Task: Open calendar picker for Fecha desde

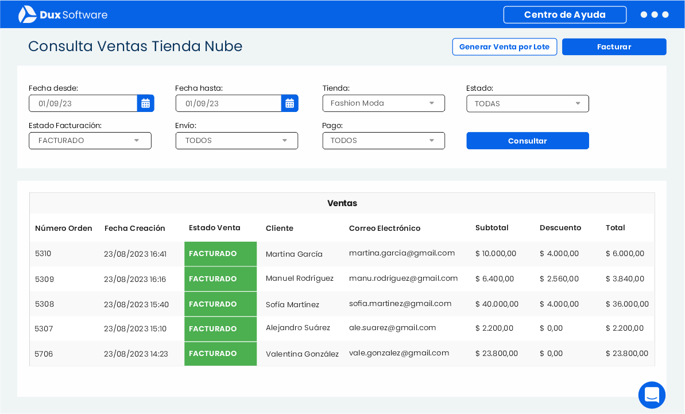Action: click(145, 103)
